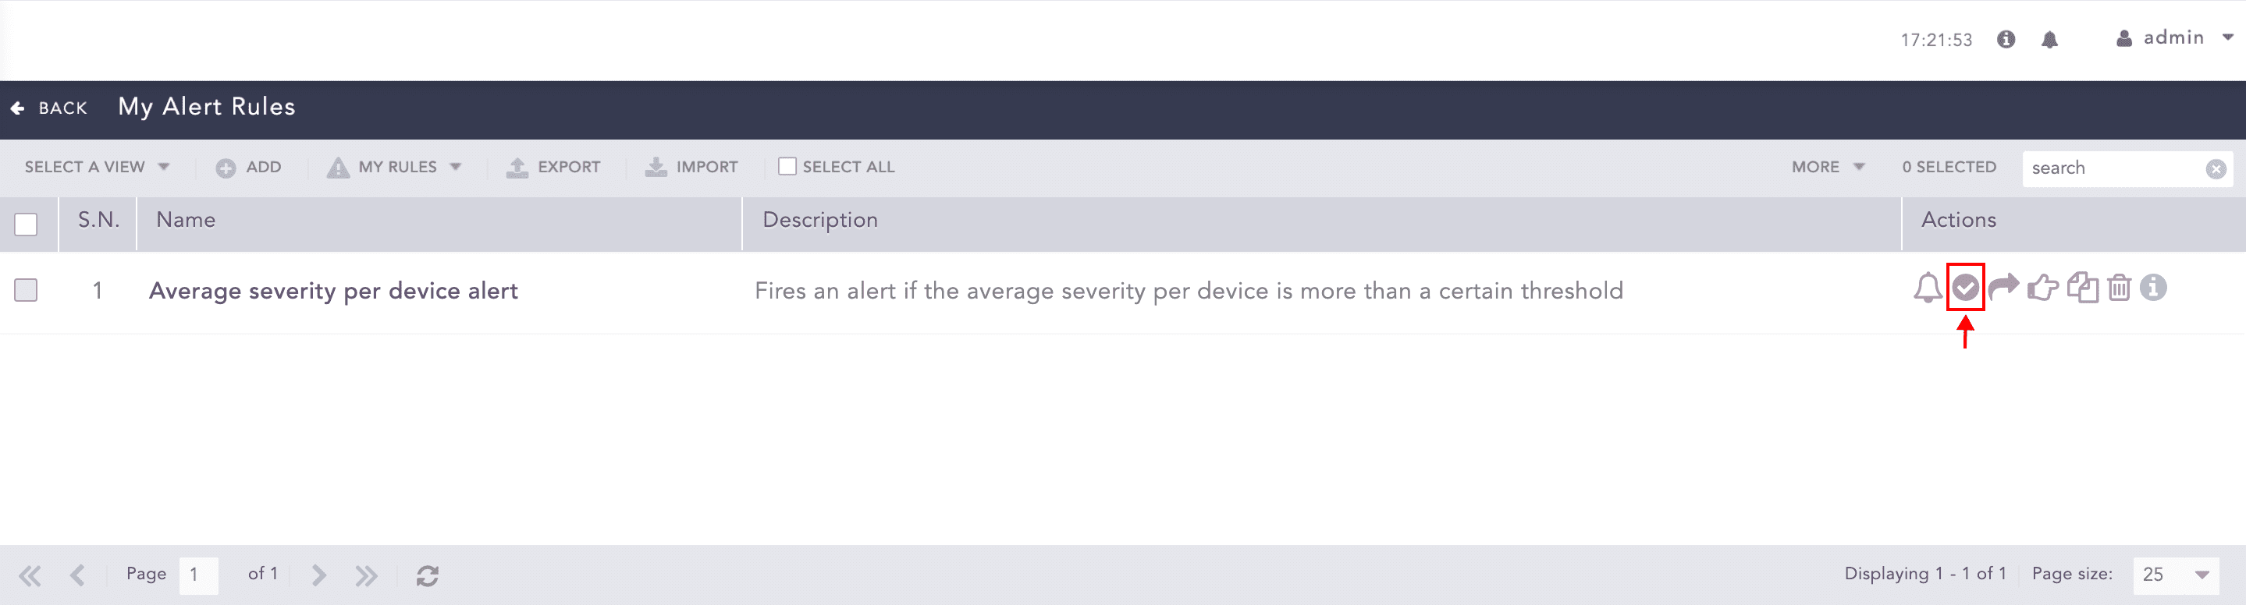Image resolution: width=2246 pixels, height=605 pixels.
Task: Tick the Select All checkbox
Action: pos(787,166)
